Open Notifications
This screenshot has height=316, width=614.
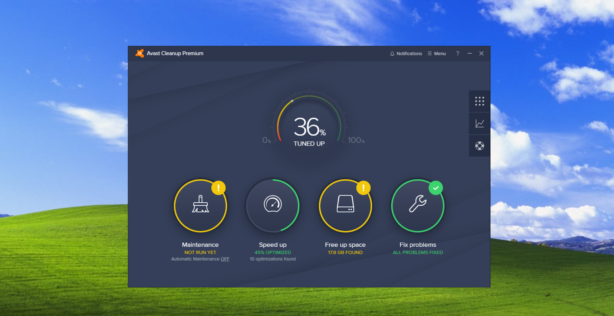406,54
